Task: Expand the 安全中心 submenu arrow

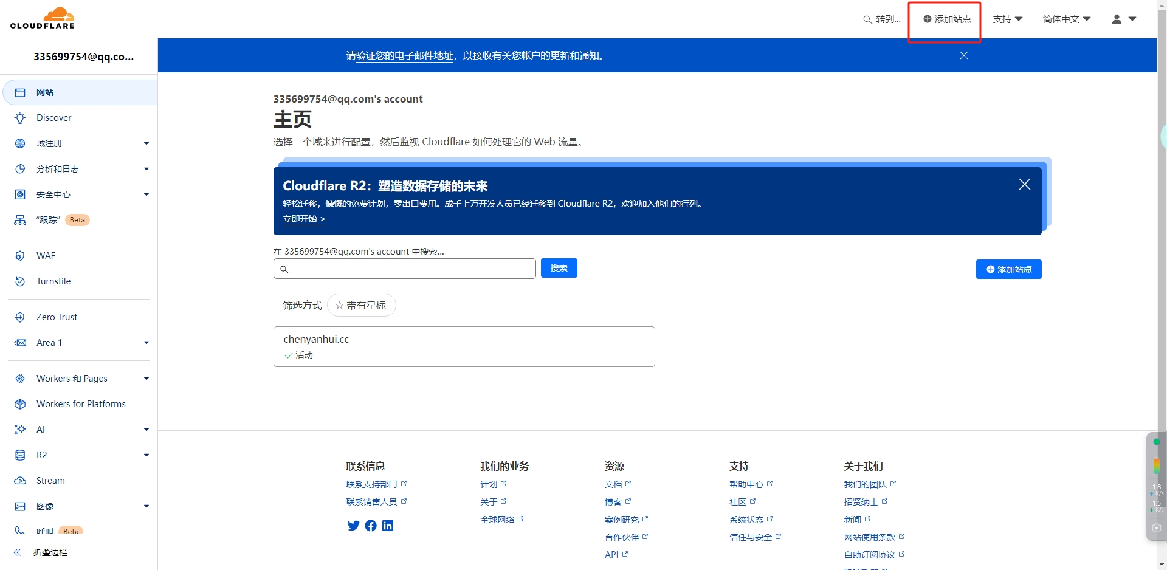Action: [x=146, y=194]
